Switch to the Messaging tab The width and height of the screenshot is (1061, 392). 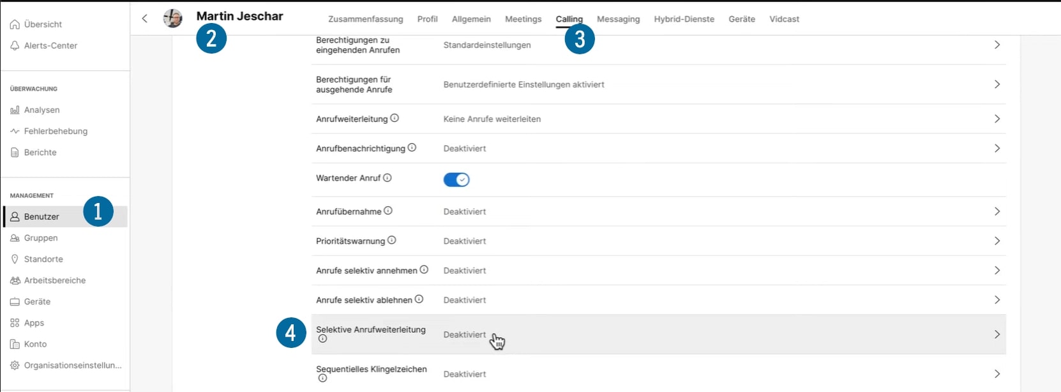coord(618,19)
